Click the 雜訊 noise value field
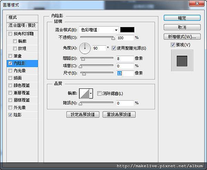 [x=125, y=103]
